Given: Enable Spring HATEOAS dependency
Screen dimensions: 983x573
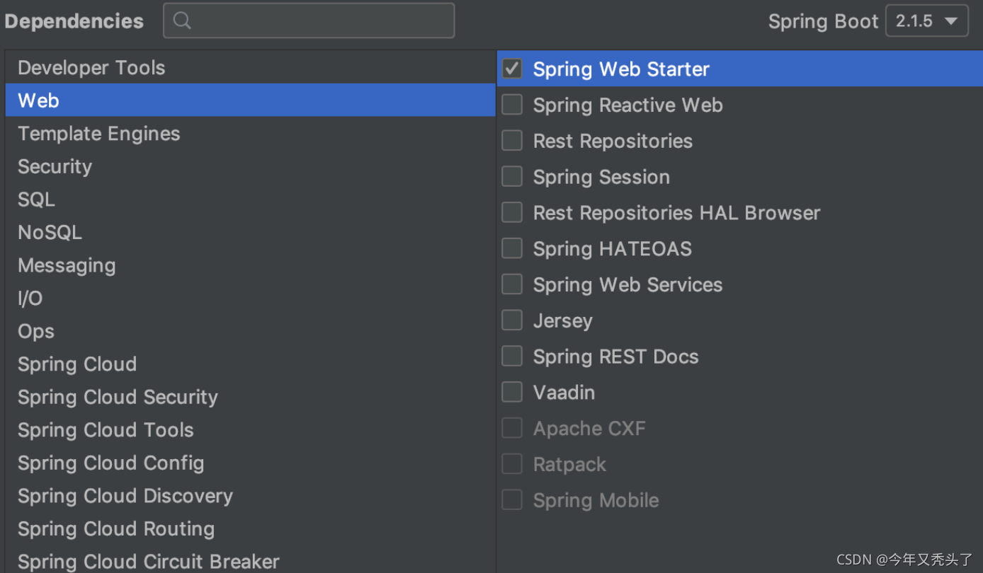Looking at the screenshot, I should pos(511,248).
